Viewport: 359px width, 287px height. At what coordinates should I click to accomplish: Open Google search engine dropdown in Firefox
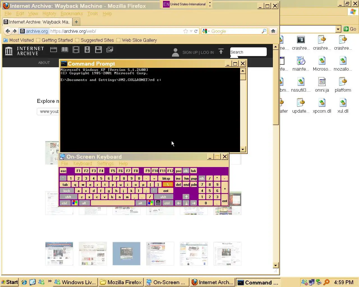tap(209, 31)
